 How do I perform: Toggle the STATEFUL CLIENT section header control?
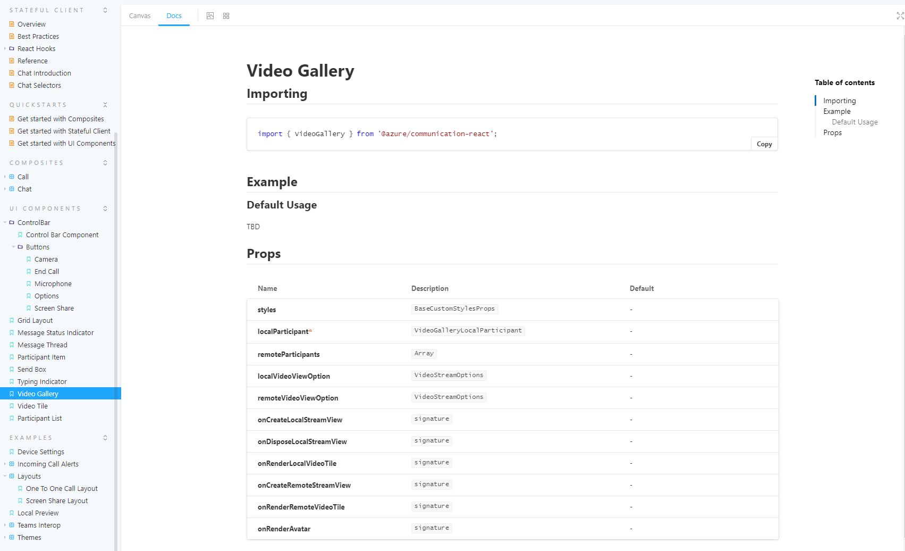tap(105, 10)
